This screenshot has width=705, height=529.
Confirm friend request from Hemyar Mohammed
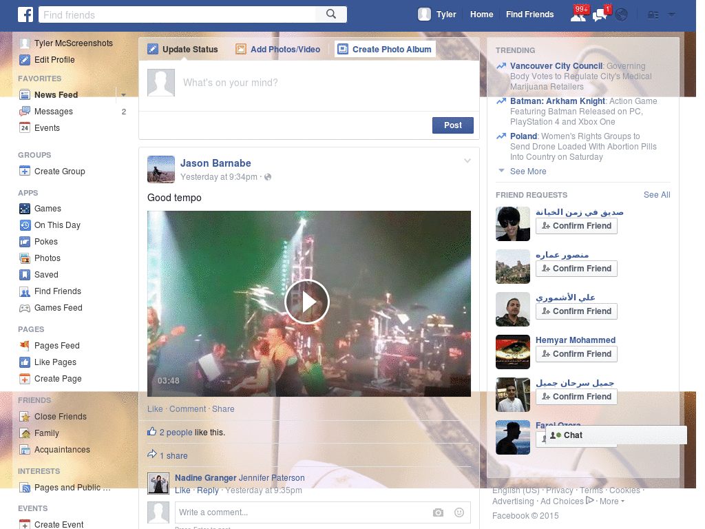click(x=576, y=354)
